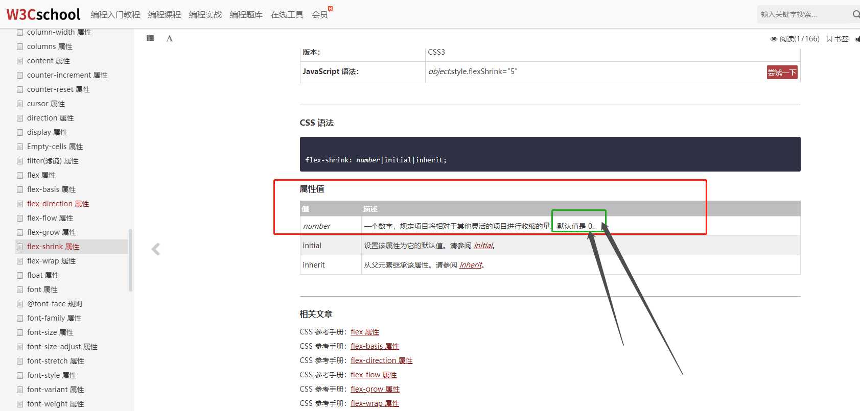Click page icon beside float 属性
860x411 pixels.
(x=20, y=275)
